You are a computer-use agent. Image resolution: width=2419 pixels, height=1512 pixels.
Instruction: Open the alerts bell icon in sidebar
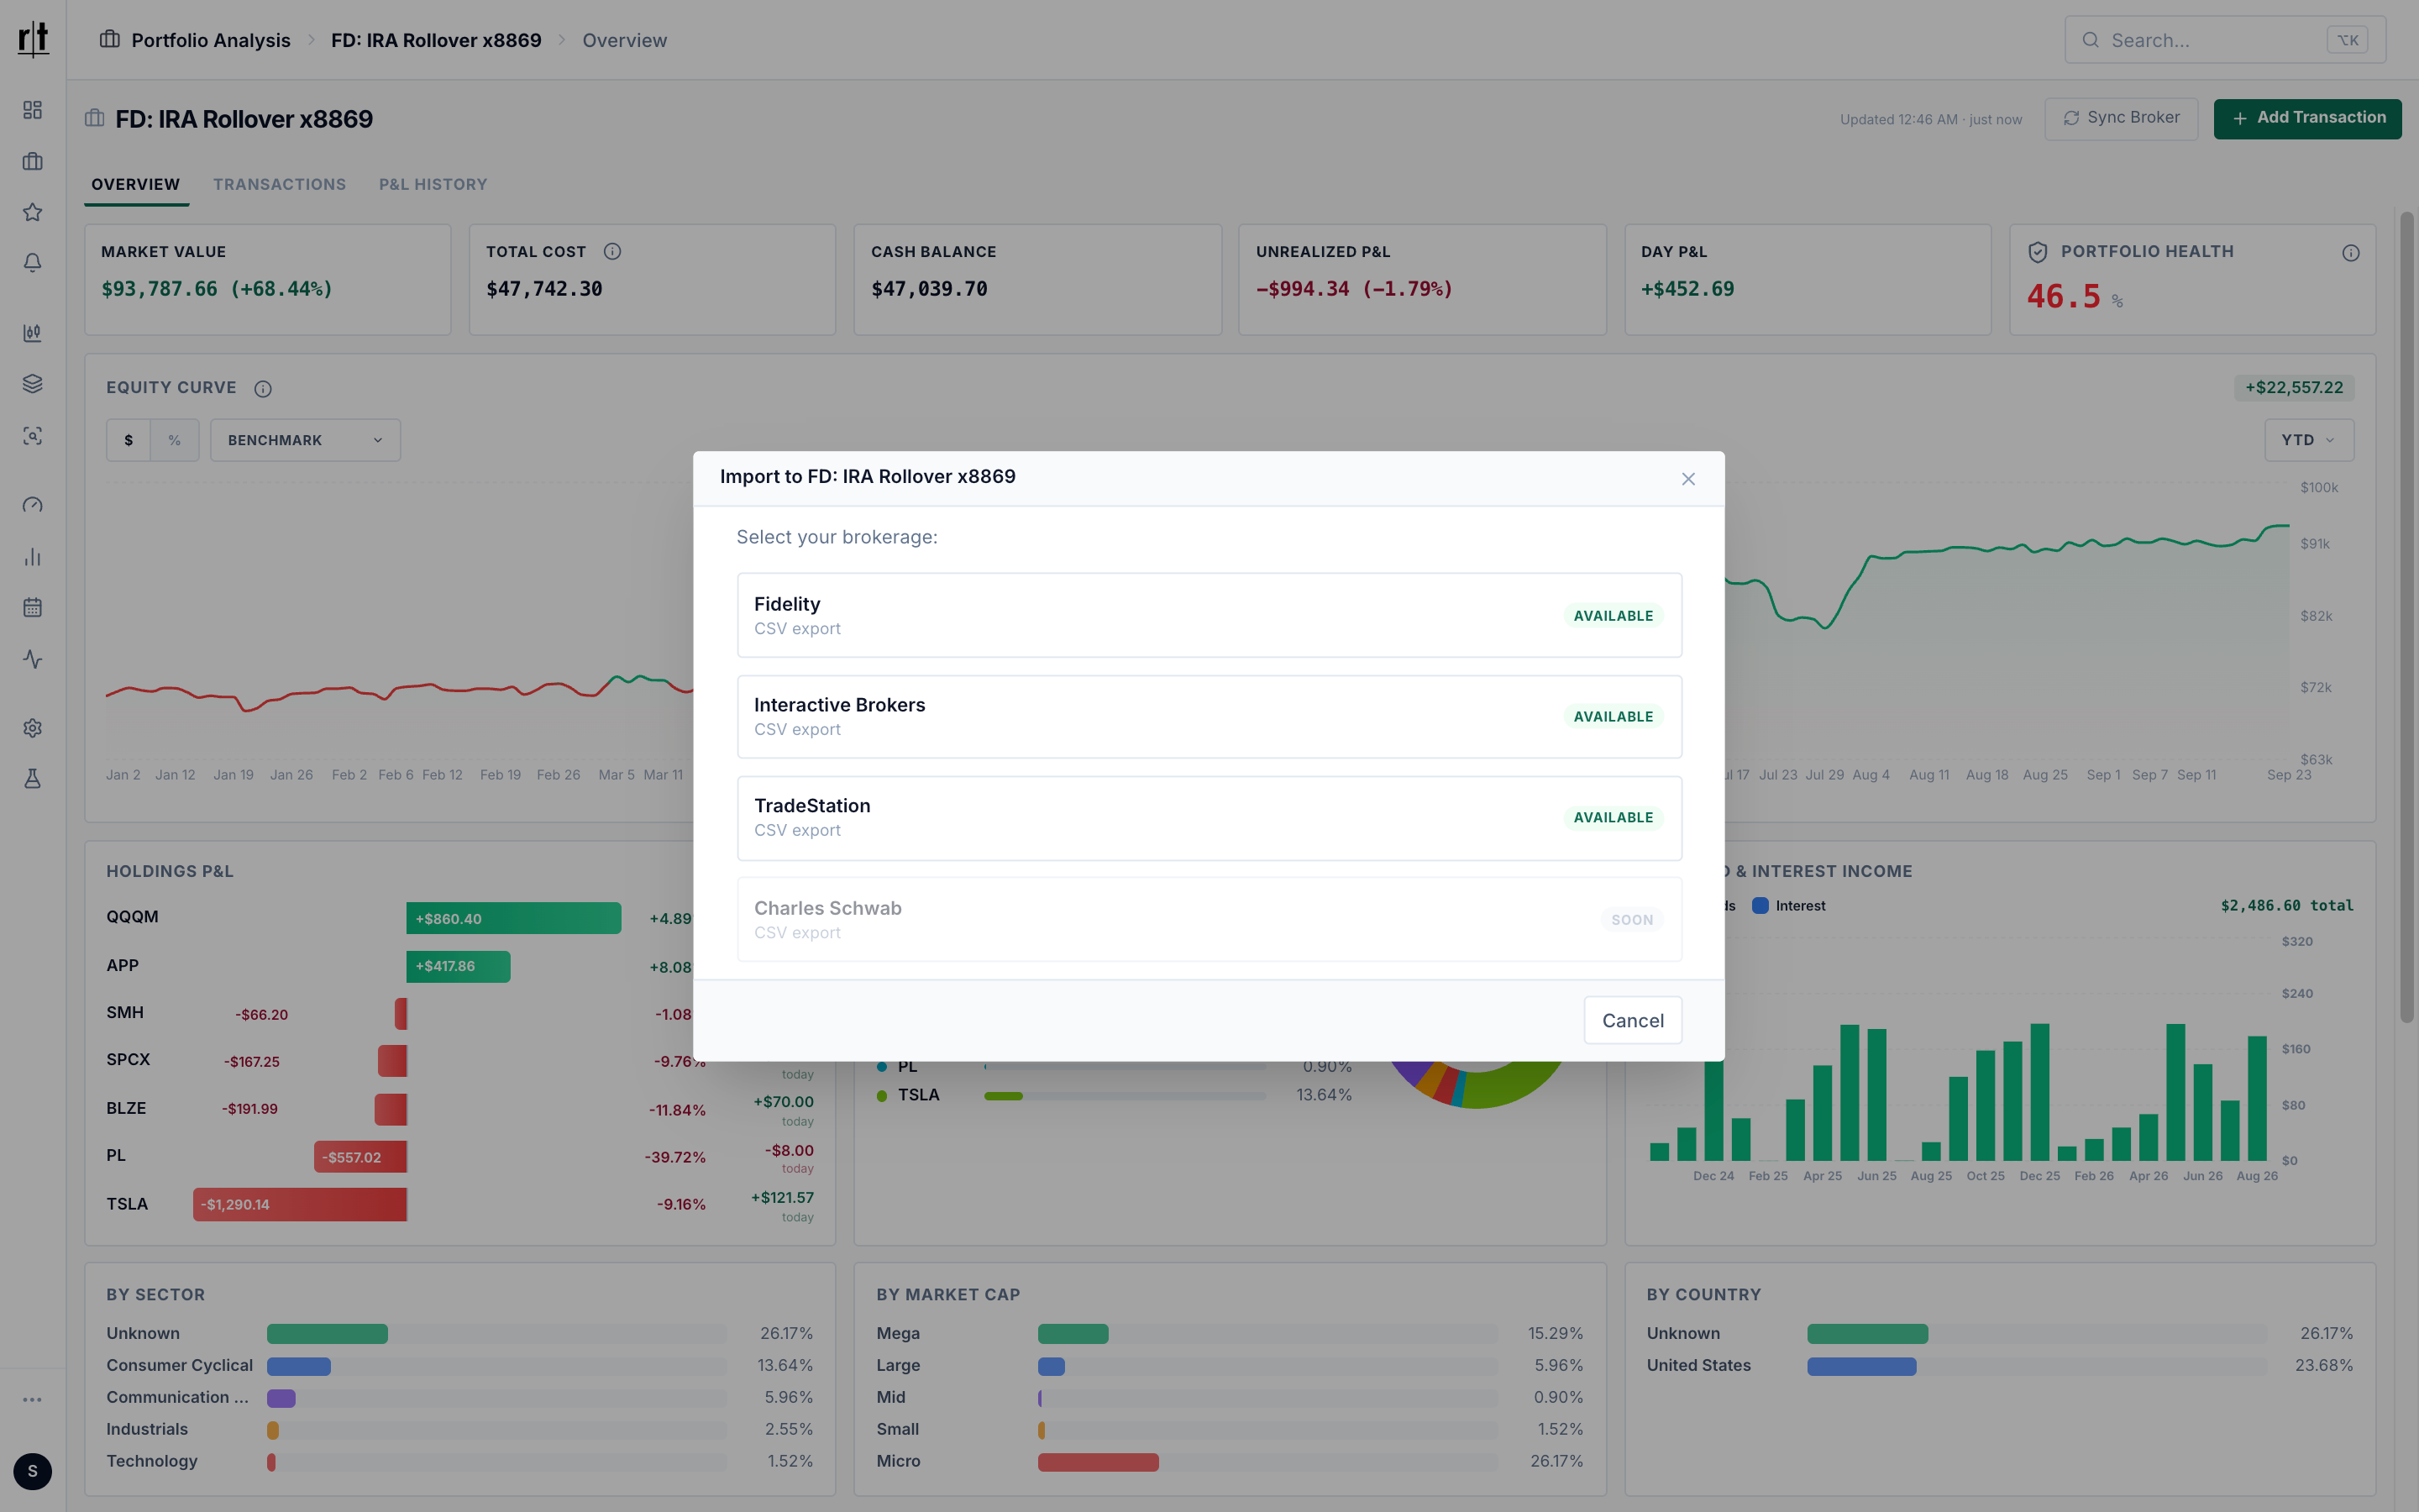pyautogui.click(x=33, y=263)
